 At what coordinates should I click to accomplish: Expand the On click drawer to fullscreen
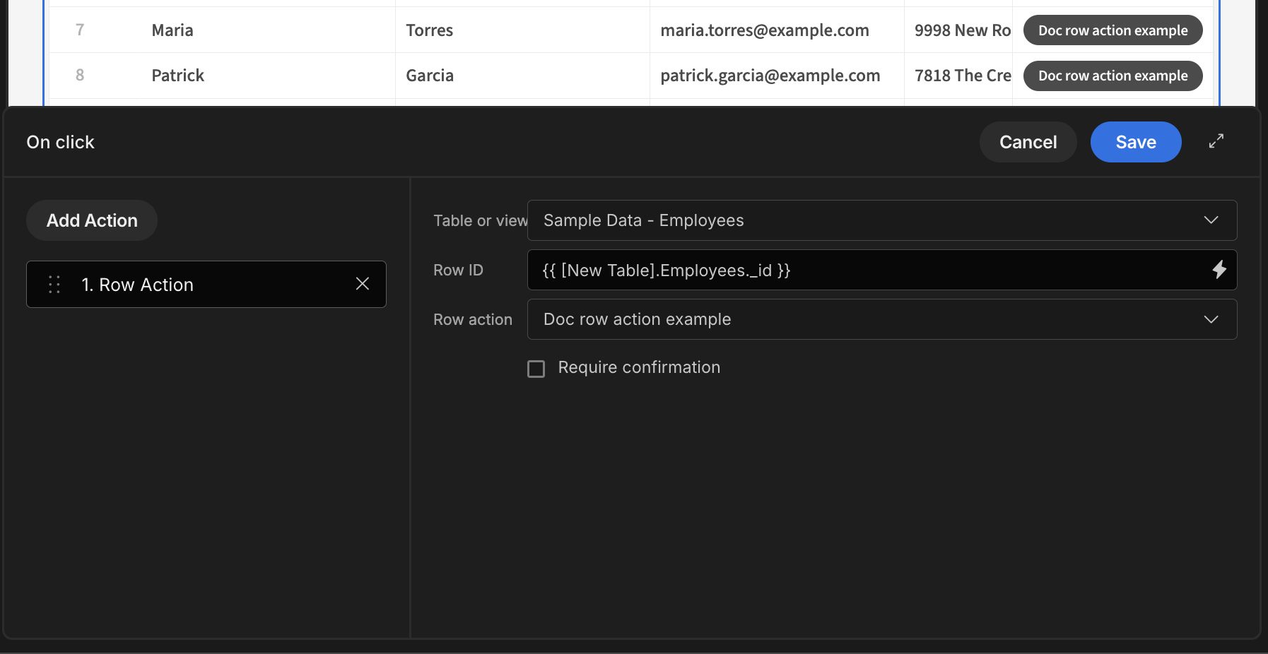[x=1216, y=141]
